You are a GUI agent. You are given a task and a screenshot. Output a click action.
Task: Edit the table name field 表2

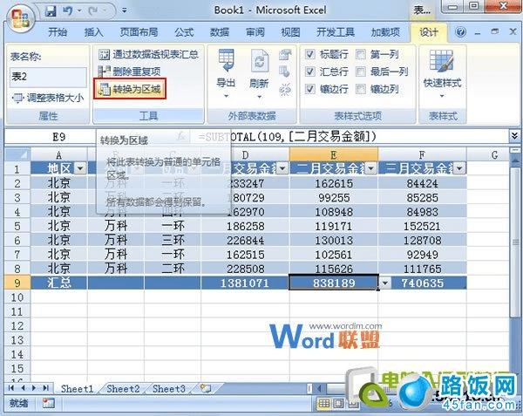click(48, 77)
